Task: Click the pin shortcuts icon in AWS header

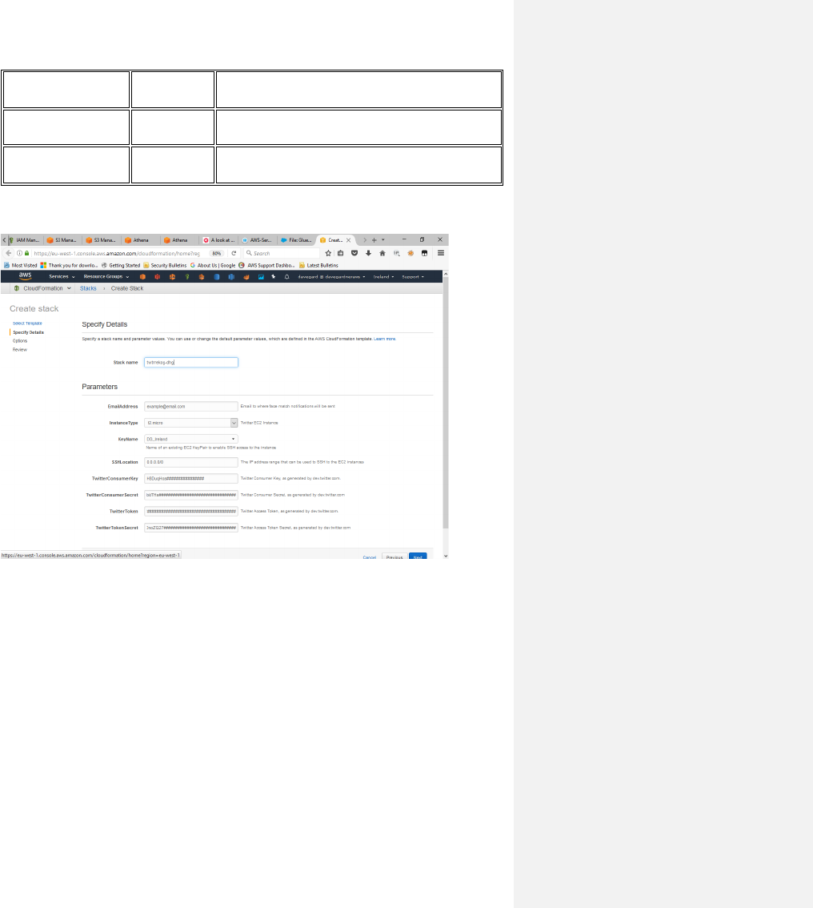Action: pos(274,276)
